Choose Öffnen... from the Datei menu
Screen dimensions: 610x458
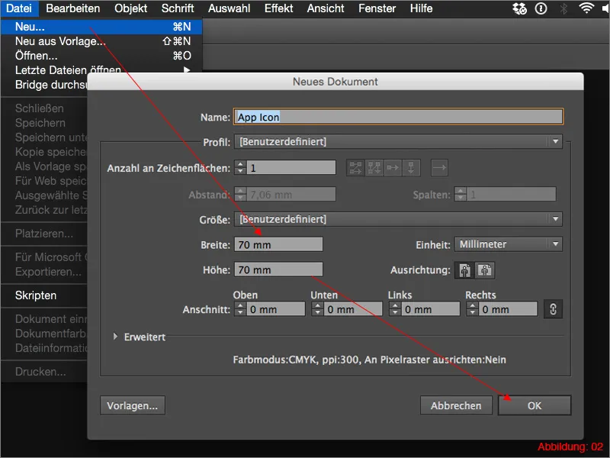click(x=103, y=56)
